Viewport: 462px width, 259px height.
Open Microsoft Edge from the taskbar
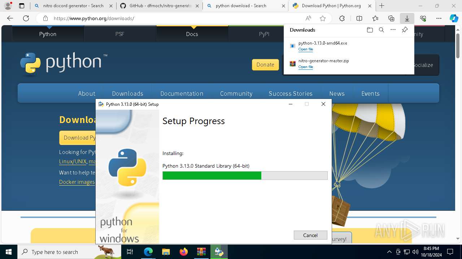[148, 252]
